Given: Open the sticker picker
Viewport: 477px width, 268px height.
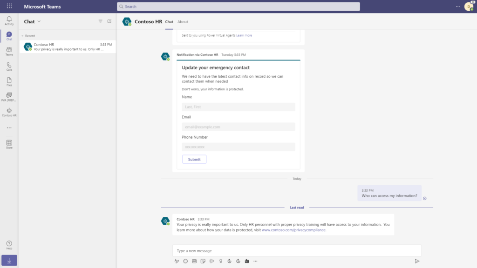Looking at the screenshot, I should (203, 261).
